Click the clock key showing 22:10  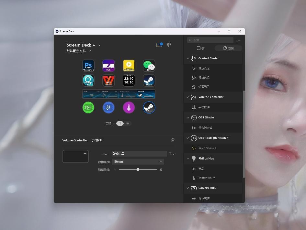(129, 81)
